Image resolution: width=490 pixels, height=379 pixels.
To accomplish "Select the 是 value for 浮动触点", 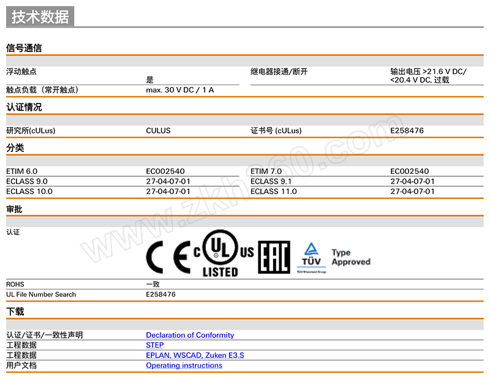I will click(x=149, y=80).
